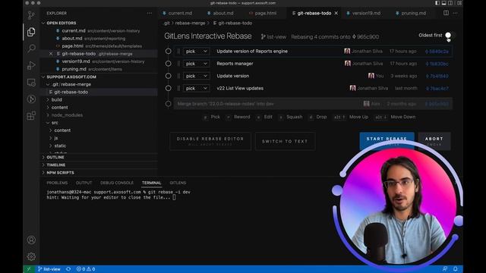Collapse the src folder

[x=48, y=123]
